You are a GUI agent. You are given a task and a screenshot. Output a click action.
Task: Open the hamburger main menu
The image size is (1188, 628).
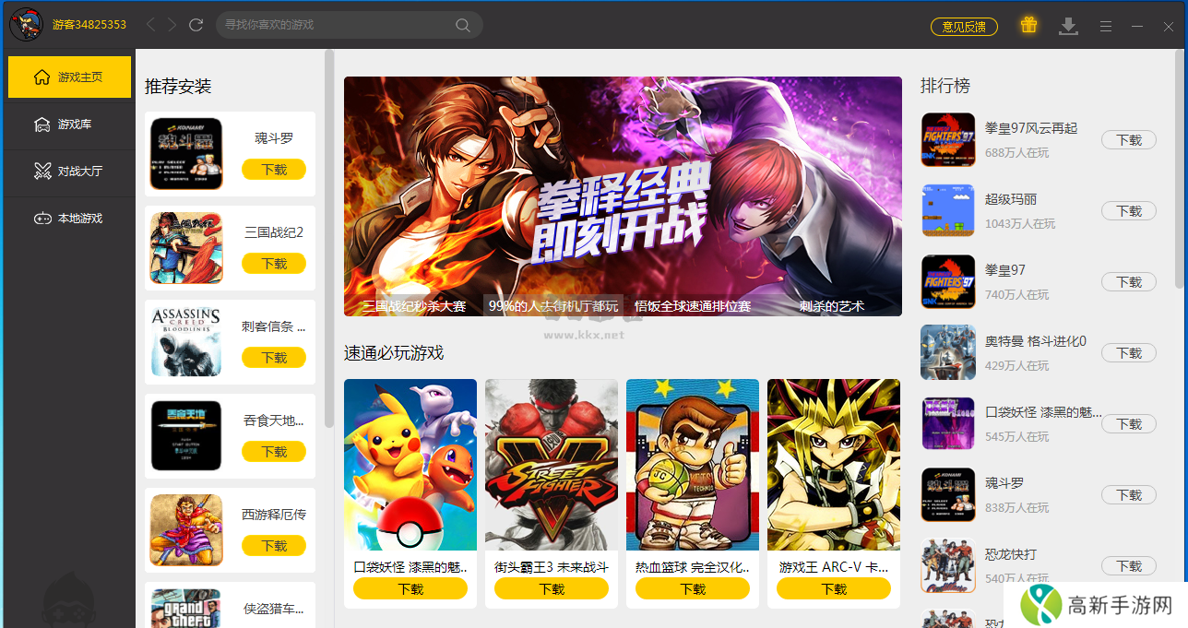click(1105, 26)
